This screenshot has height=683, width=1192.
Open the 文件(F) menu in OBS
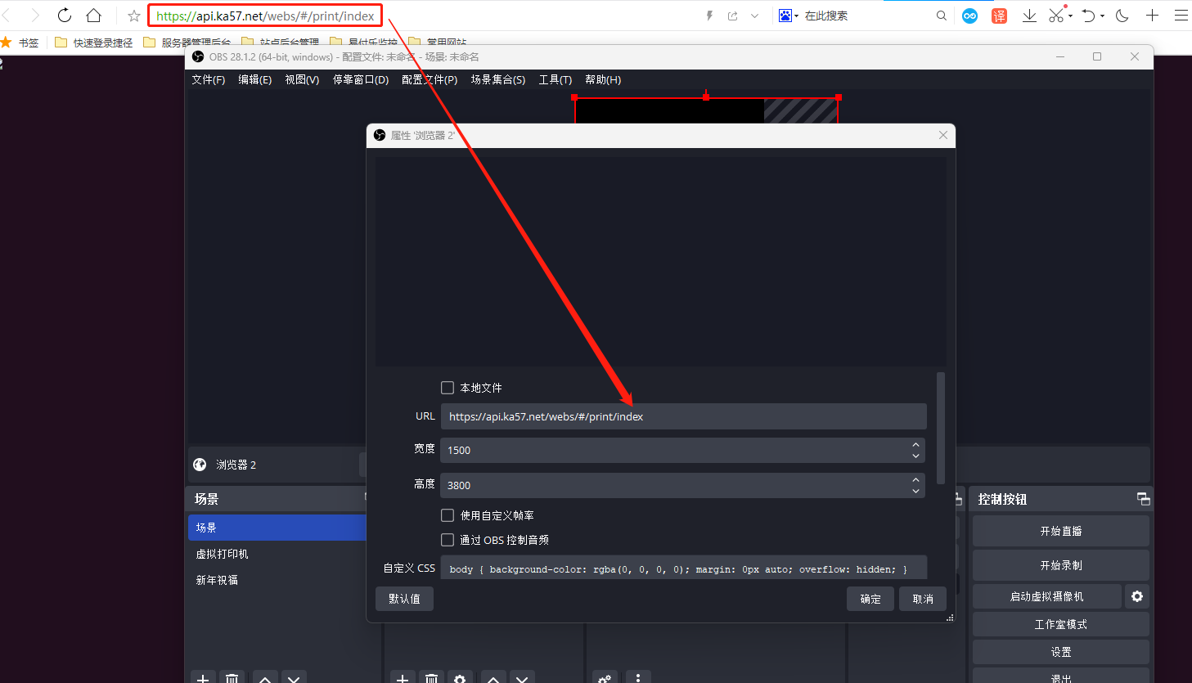(208, 79)
